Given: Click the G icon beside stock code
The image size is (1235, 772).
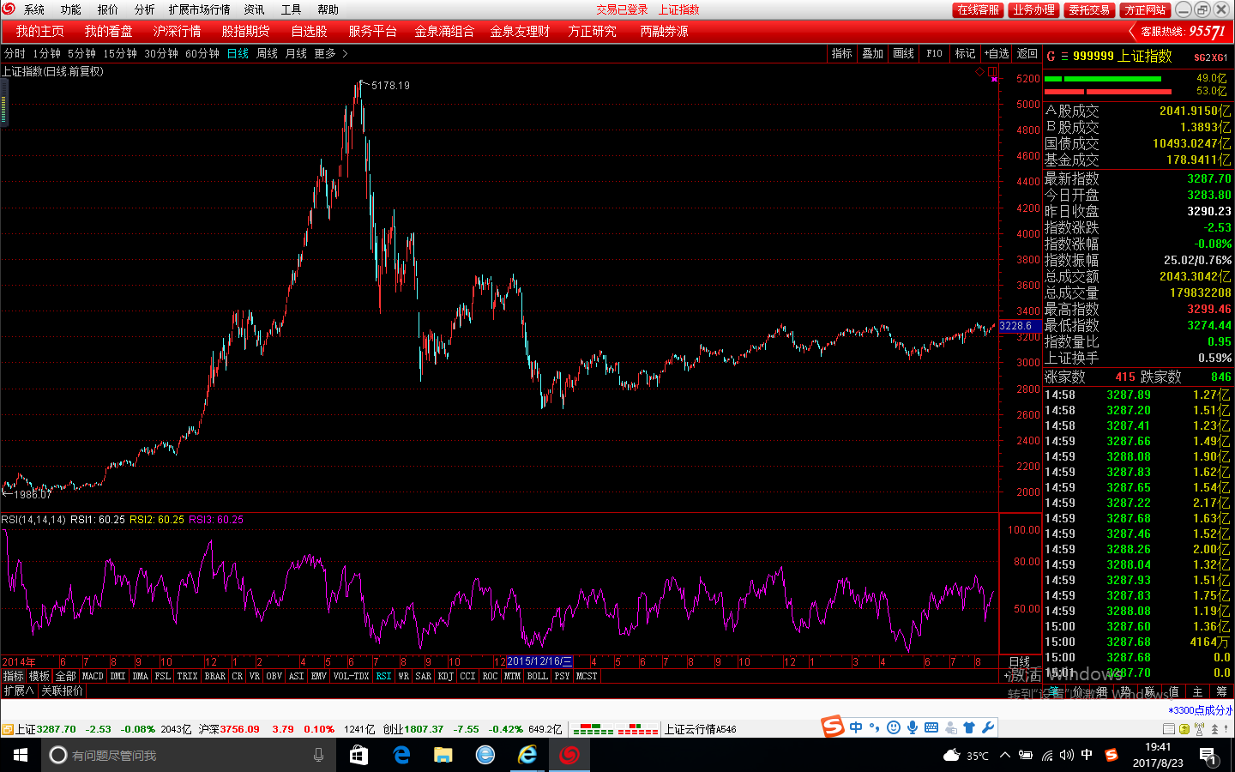Looking at the screenshot, I should 1051,57.
